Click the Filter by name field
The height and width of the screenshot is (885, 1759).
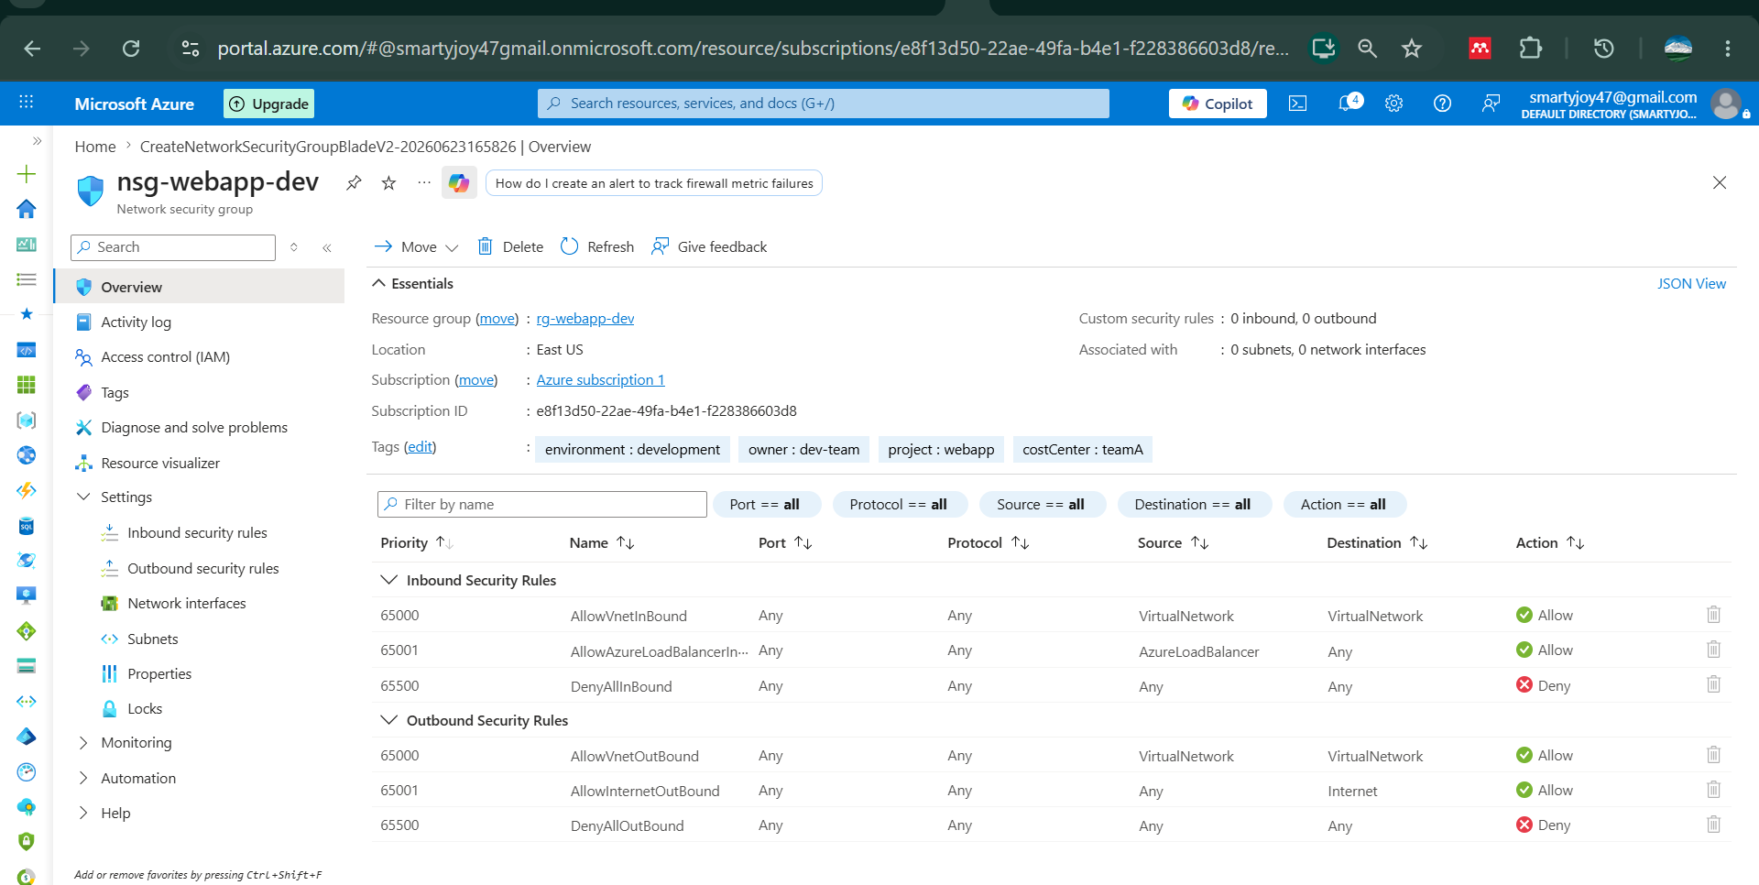[x=542, y=504]
